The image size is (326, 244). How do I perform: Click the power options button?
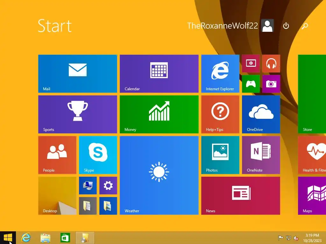[x=286, y=26]
